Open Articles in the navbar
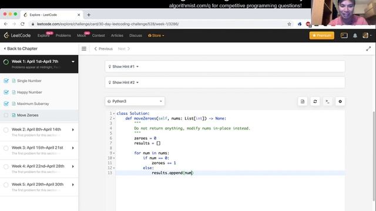 click(x=117, y=35)
